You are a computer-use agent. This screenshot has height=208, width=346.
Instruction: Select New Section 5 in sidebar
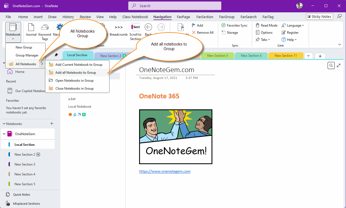tap(28, 184)
